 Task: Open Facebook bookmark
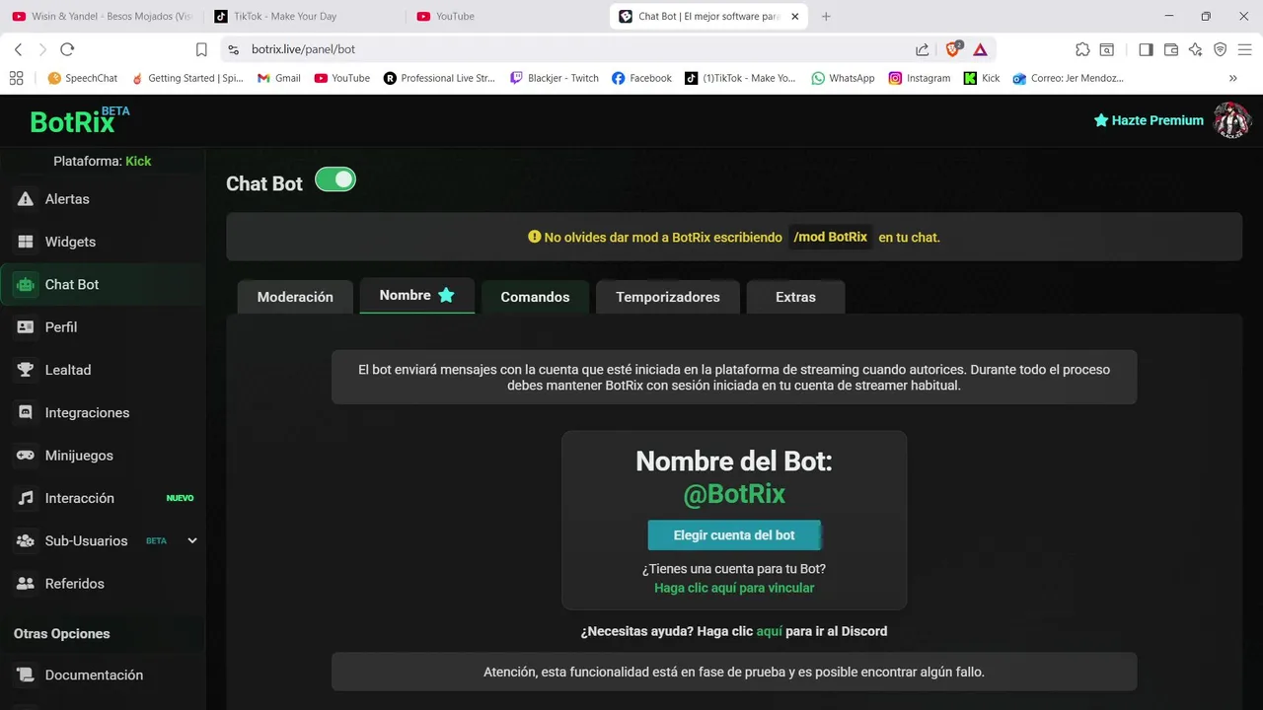(641, 78)
